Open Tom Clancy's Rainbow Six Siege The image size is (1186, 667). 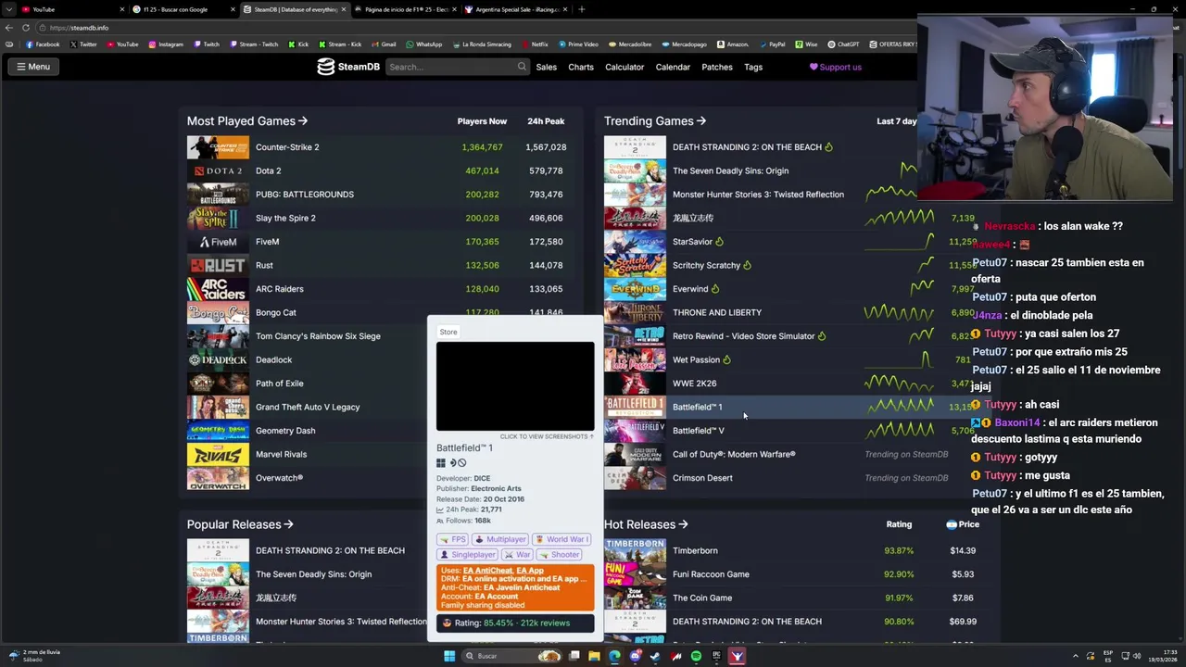[318, 336]
